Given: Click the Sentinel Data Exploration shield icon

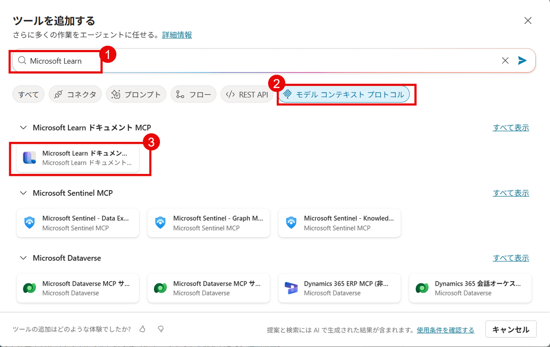Looking at the screenshot, I should (x=29, y=223).
